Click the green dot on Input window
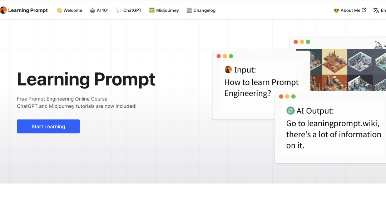Screen dimensions: 386x209 pyautogui.click(x=231, y=56)
